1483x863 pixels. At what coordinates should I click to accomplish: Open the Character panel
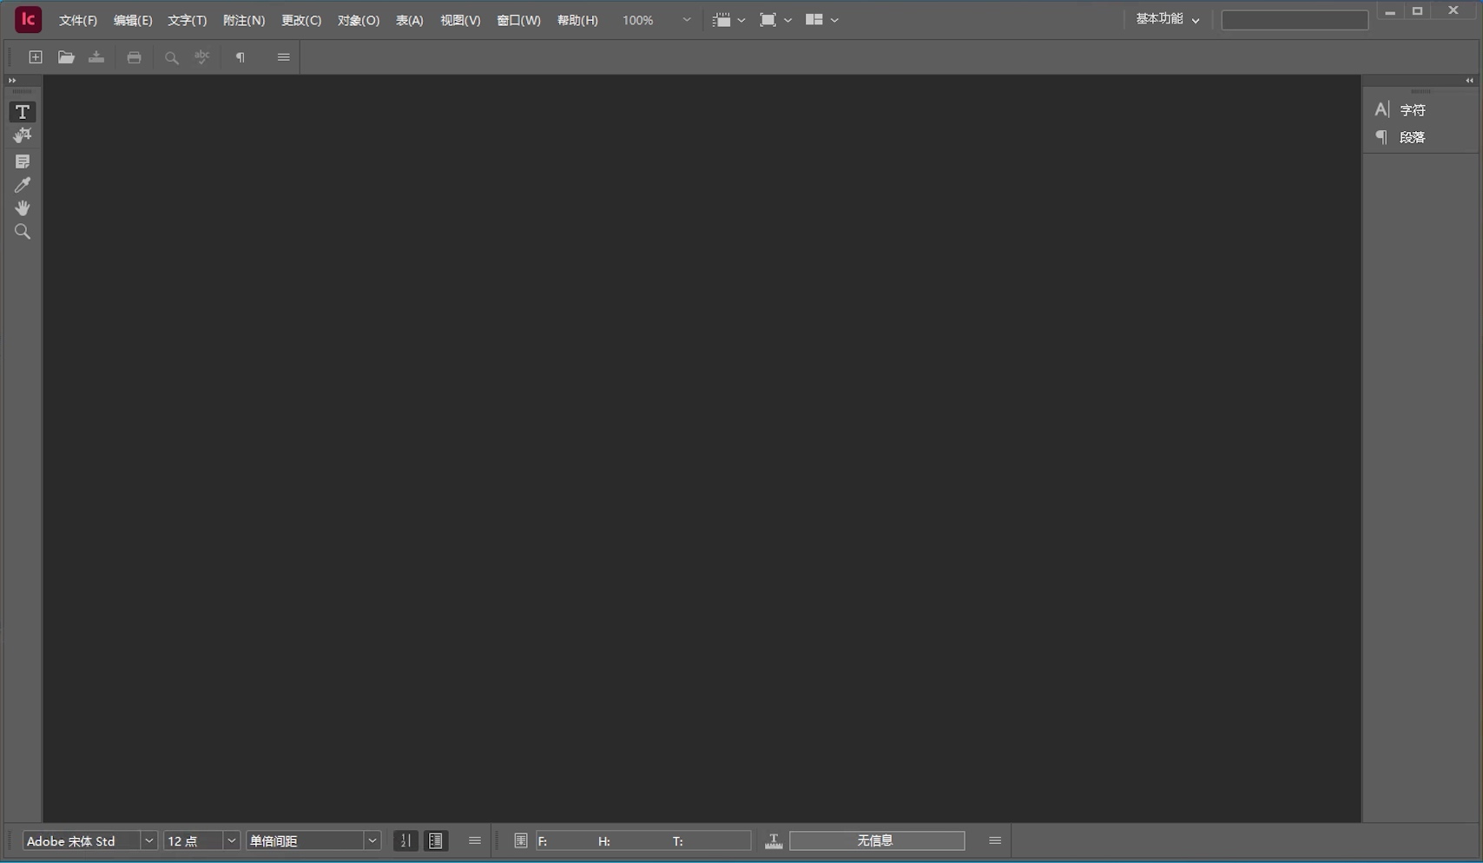tap(1413, 109)
